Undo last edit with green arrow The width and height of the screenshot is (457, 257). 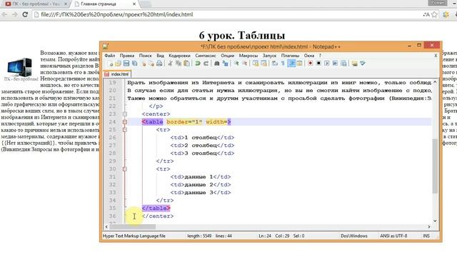(198, 64)
